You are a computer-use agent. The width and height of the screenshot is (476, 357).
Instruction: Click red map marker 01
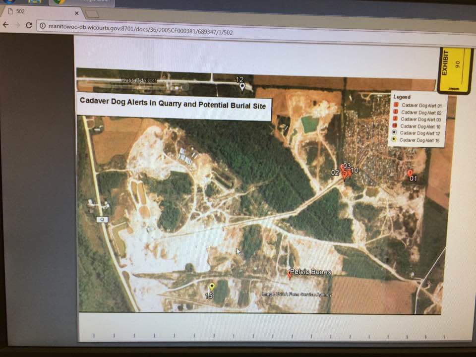[x=410, y=173]
